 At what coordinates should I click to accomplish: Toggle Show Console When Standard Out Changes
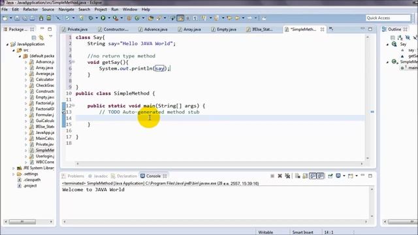pyautogui.click(x=313, y=176)
